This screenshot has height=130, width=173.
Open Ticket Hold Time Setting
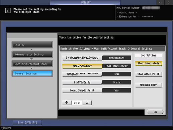point(82,82)
